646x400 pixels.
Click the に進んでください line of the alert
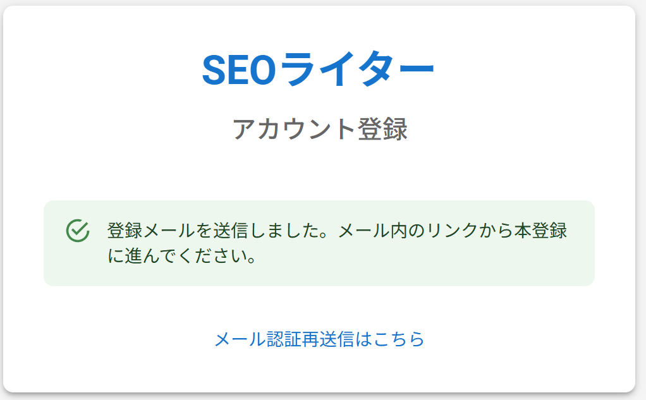[x=181, y=258]
